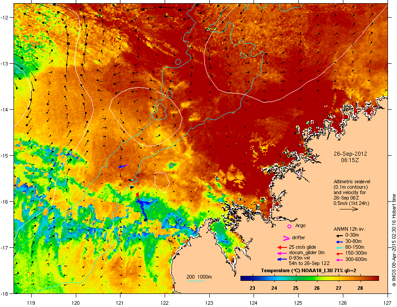This screenshot has height=307, width=397.
Task: Click the magenta 300-600m ANMN arrow
Action: pos(339,260)
